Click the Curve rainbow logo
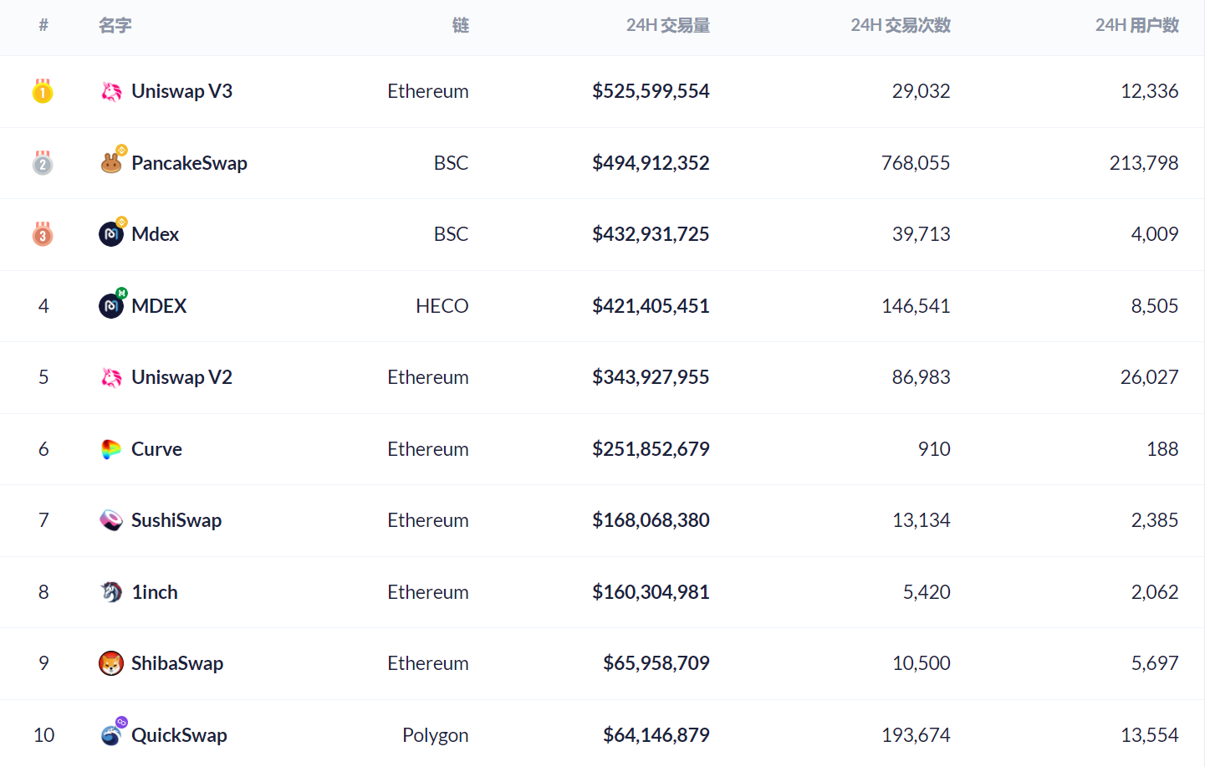Image resolution: width=1205 pixels, height=767 pixels. coord(111,449)
